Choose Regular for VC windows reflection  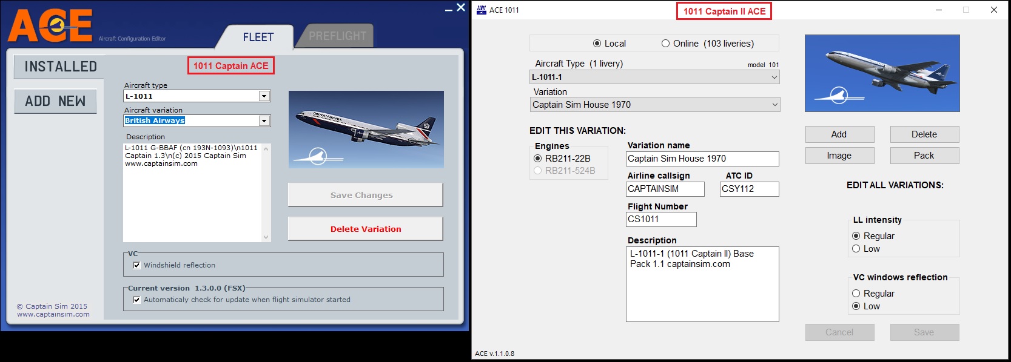click(856, 294)
